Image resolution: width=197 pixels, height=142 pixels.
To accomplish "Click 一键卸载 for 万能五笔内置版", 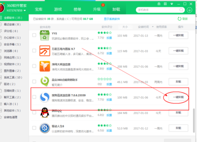I will pyautogui.click(x=178, y=51).
